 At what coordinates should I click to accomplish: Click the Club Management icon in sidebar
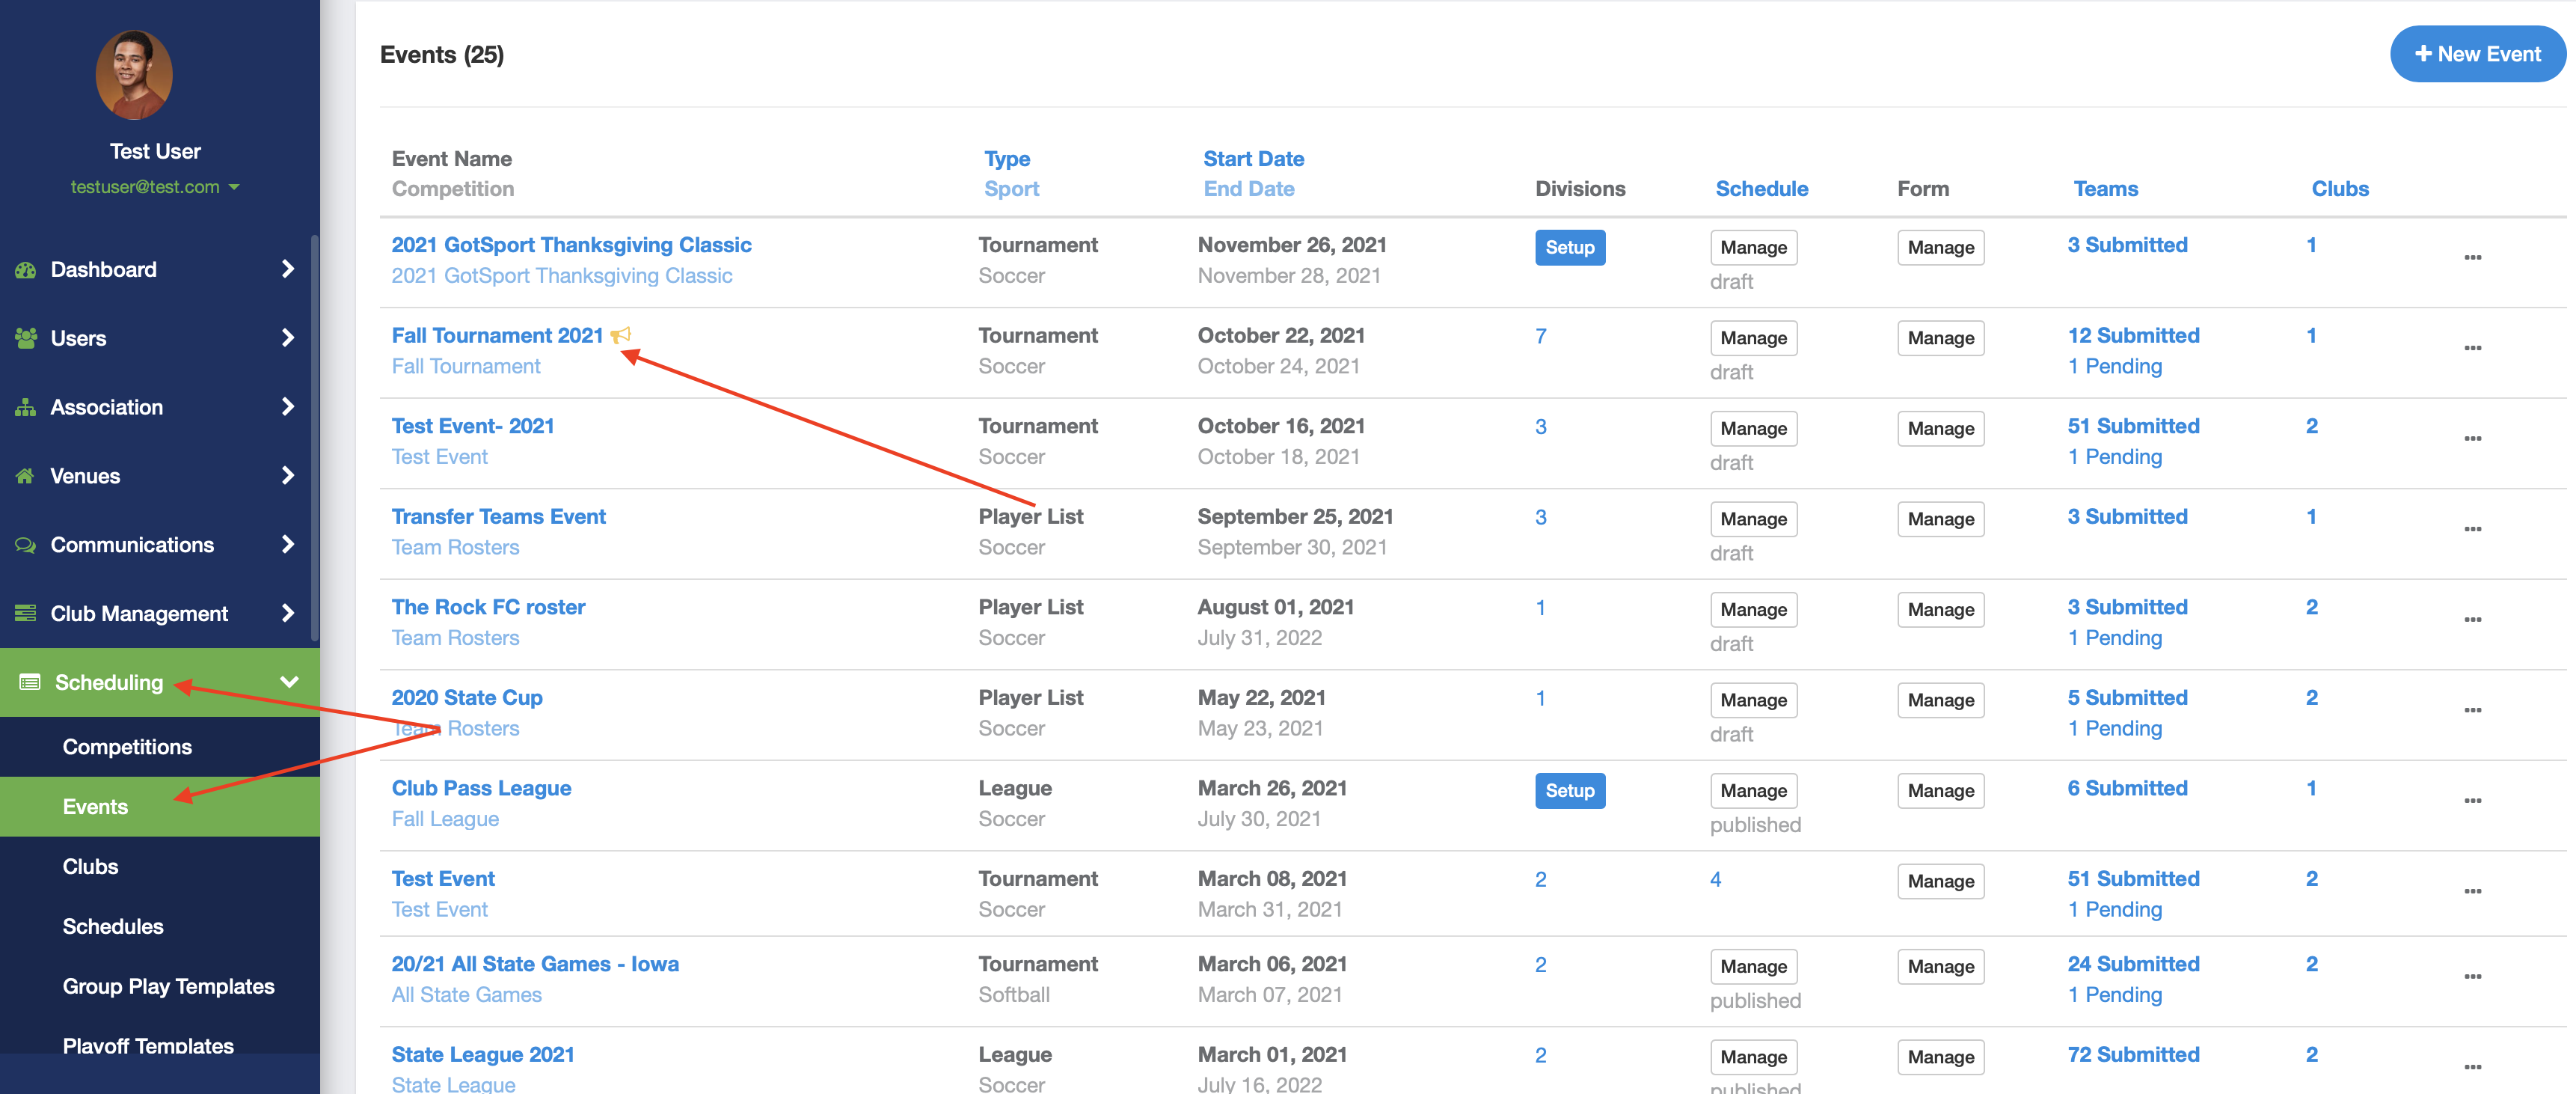click(x=26, y=613)
